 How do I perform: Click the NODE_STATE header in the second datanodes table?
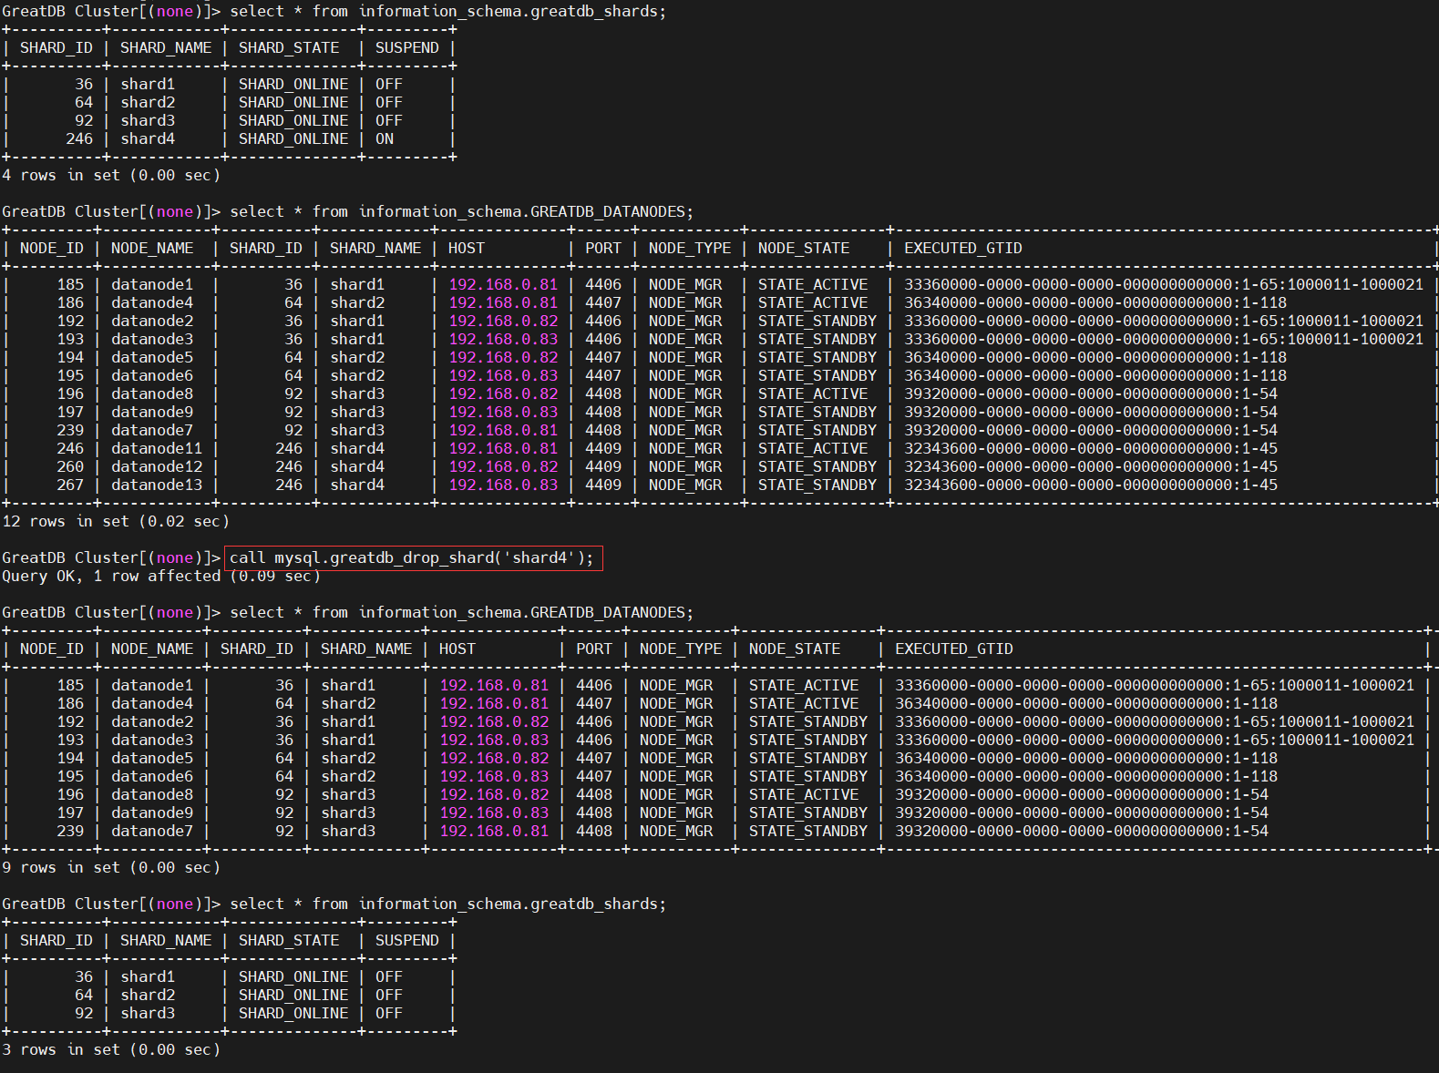tap(795, 649)
